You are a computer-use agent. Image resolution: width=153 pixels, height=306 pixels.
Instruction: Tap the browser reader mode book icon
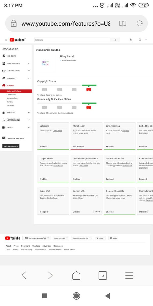pos(123,24)
